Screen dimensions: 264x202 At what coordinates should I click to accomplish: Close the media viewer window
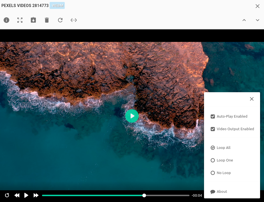click(x=258, y=6)
